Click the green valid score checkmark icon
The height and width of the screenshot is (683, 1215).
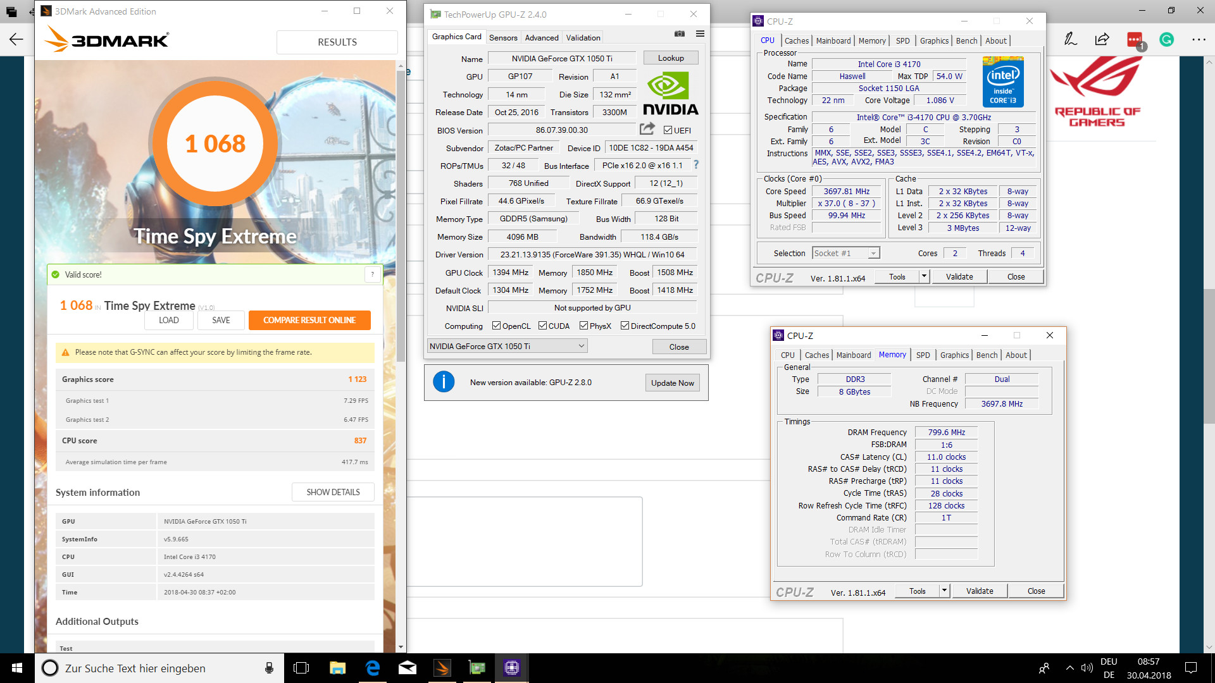coord(55,274)
